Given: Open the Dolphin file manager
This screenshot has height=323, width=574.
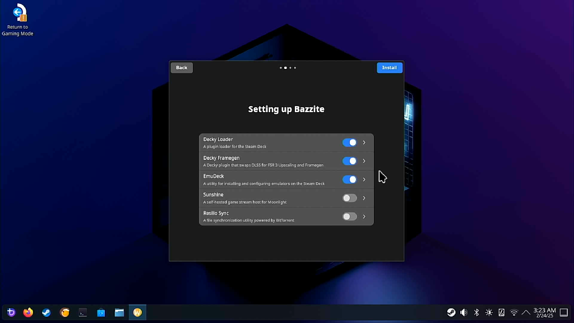Looking at the screenshot, I should (119, 312).
